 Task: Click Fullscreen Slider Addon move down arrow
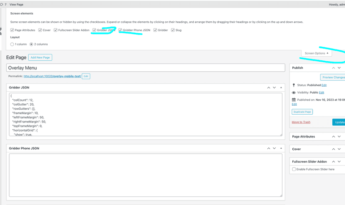[x=339, y=161]
